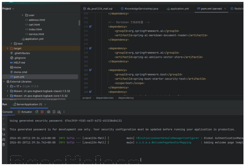The width and height of the screenshot is (246, 167).
Task: Expand the target folder
Action: [x=7, y=48]
